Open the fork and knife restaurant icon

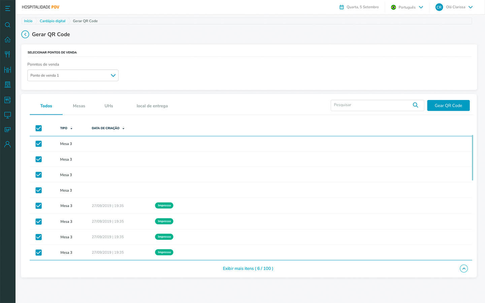click(7, 54)
